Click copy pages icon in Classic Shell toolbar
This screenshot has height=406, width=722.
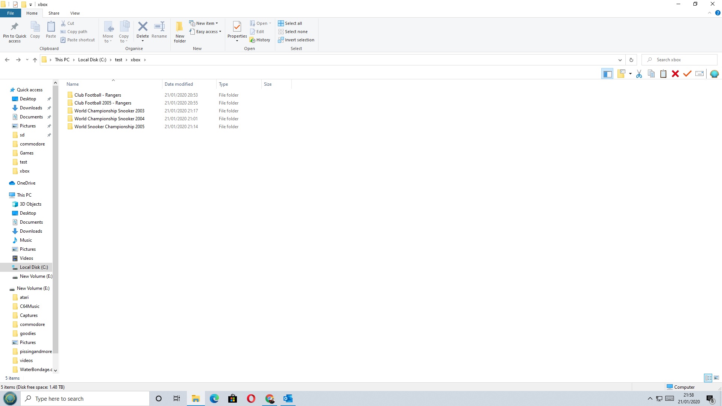coord(651,74)
